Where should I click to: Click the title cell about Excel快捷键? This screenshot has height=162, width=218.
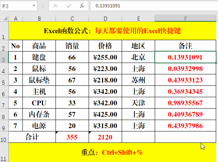[x=112, y=31]
